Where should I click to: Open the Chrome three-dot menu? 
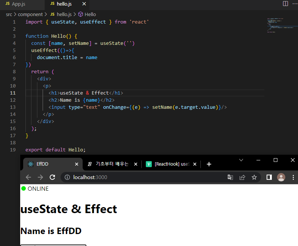tap(293, 178)
